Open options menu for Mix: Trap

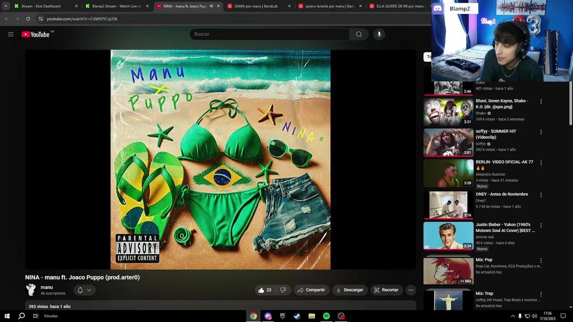point(541,295)
